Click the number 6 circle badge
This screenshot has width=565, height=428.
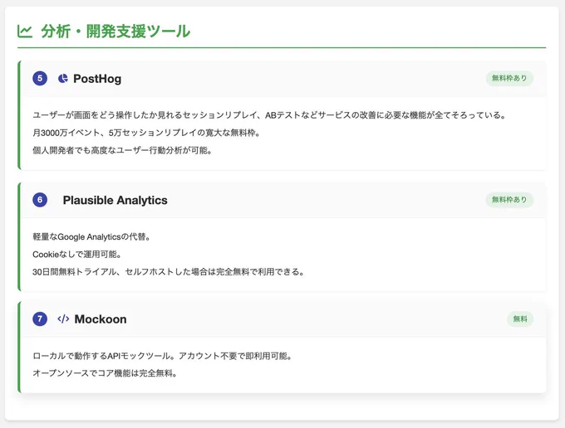coord(40,200)
